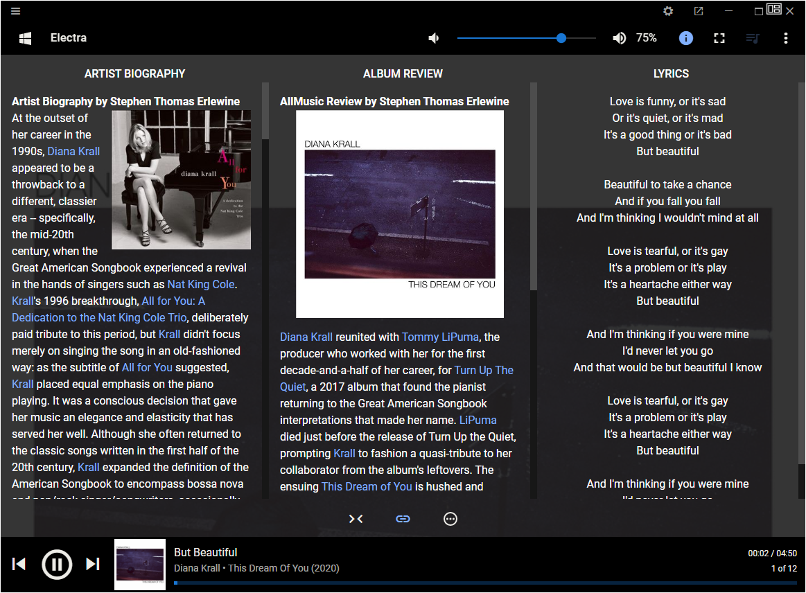
Task: Mute audio with the small speaker icon
Action: (434, 38)
